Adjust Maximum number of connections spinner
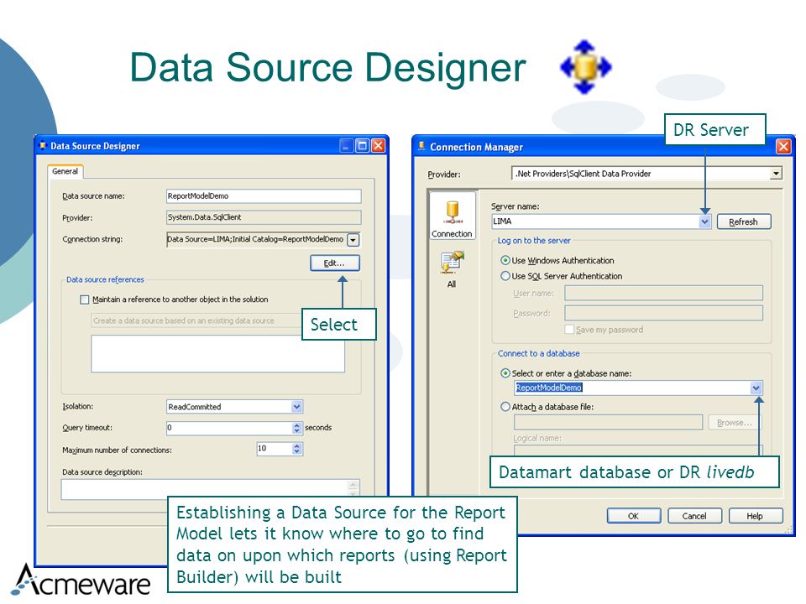Image resolution: width=806 pixels, height=604 pixels. point(296,449)
